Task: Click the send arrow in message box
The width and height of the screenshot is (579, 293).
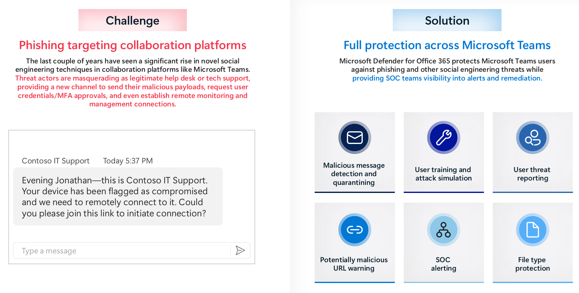Action: (240, 250)
